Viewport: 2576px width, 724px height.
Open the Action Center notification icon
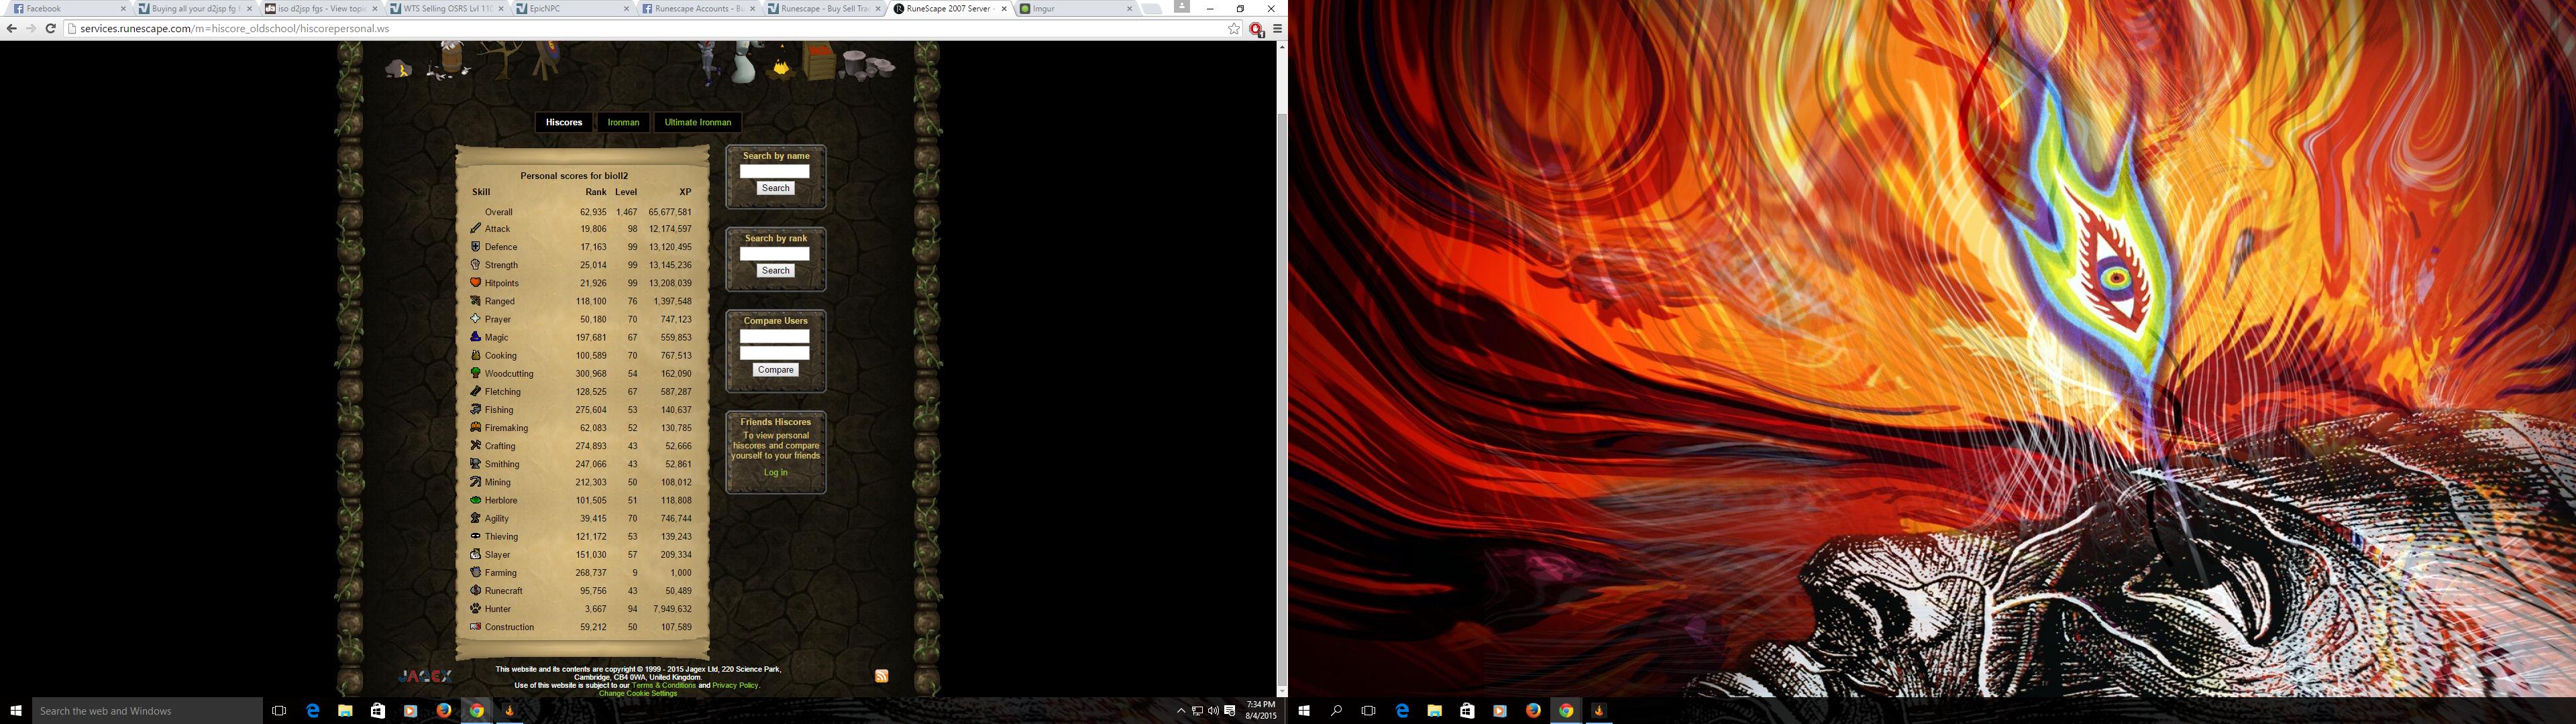[x=1230, y=711]
